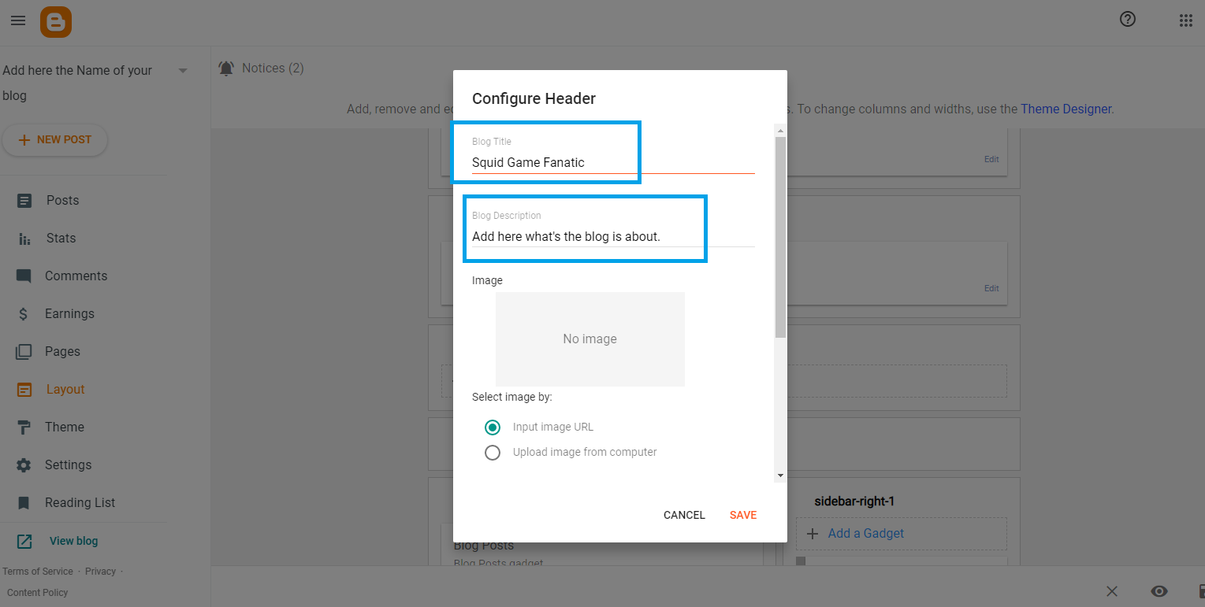Screen dimensions: 1205x607
Task: Expand the blog name dropdown arrow
Action: pos(183,71)
